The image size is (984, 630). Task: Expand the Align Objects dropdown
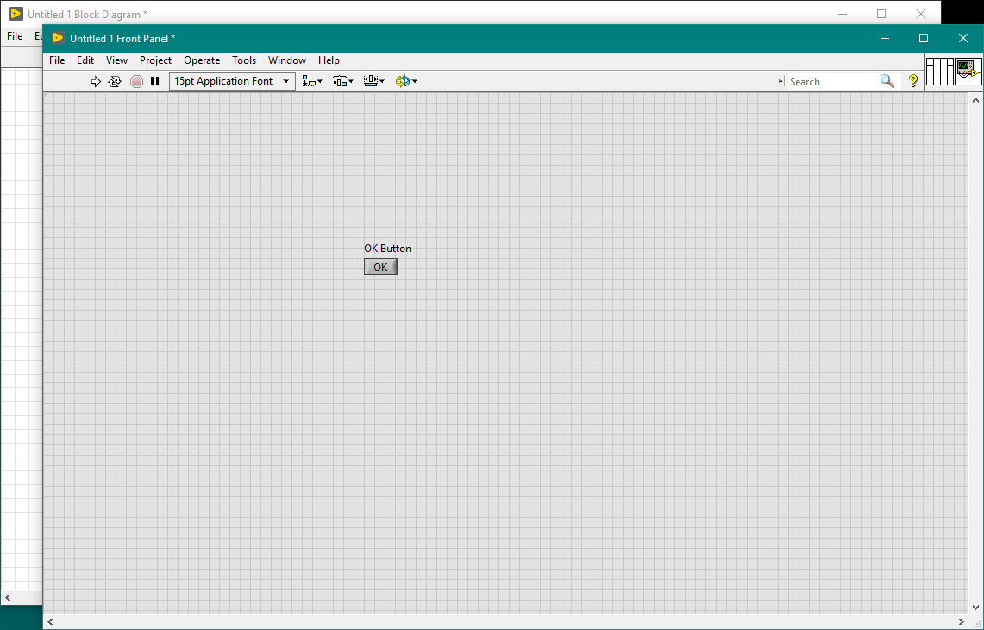(x=312, y=81)
